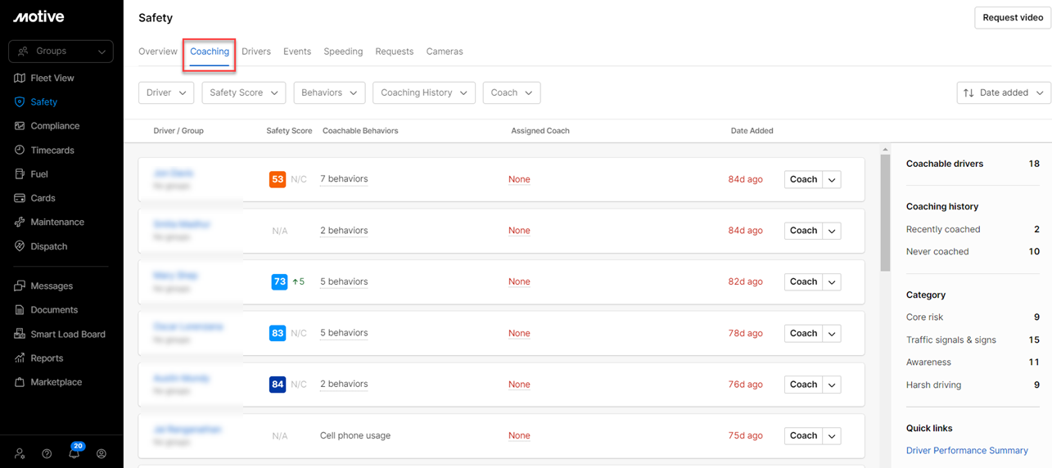The width and height of the screenshot is (1052, 468).
Task: Expand Coach options arrow for 53-score driver
Action: 832,179
